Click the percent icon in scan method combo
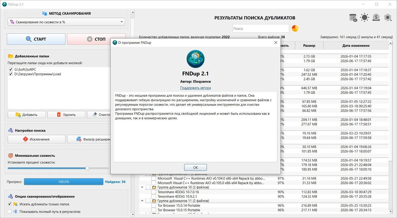Screen dimensions: 397x218 tap(12, 22)
